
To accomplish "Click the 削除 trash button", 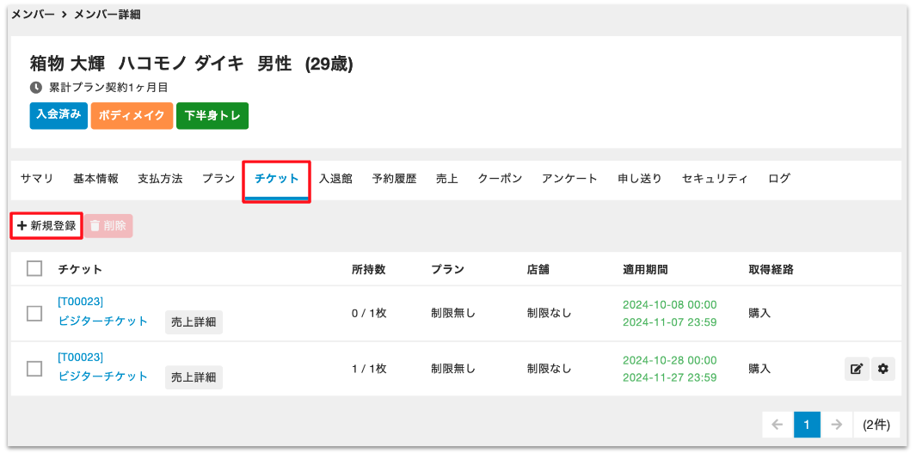I will [x=108, y=226].
